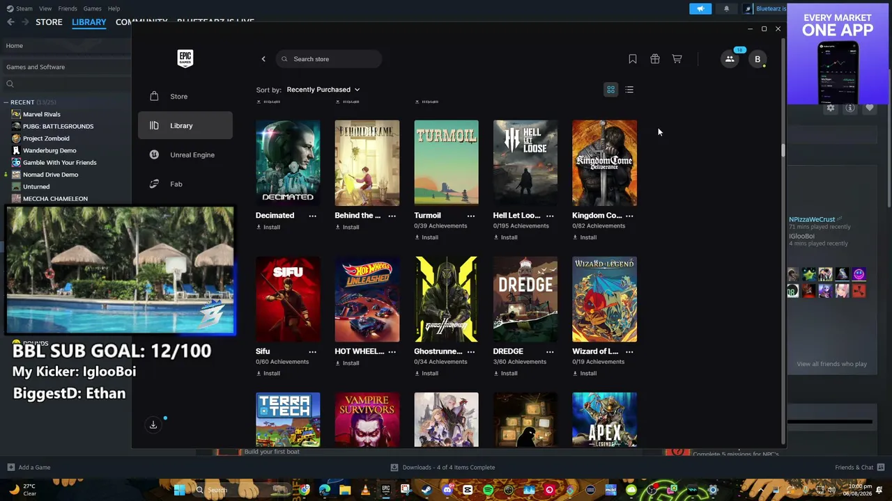
Task: Select Library in the Epic sidebar
Action: [x=185, y=125]
